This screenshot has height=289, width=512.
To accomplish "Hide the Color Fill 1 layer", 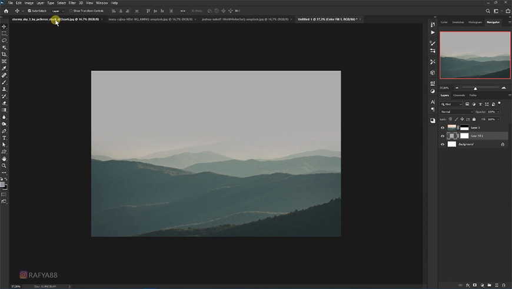I will point(443,136).
